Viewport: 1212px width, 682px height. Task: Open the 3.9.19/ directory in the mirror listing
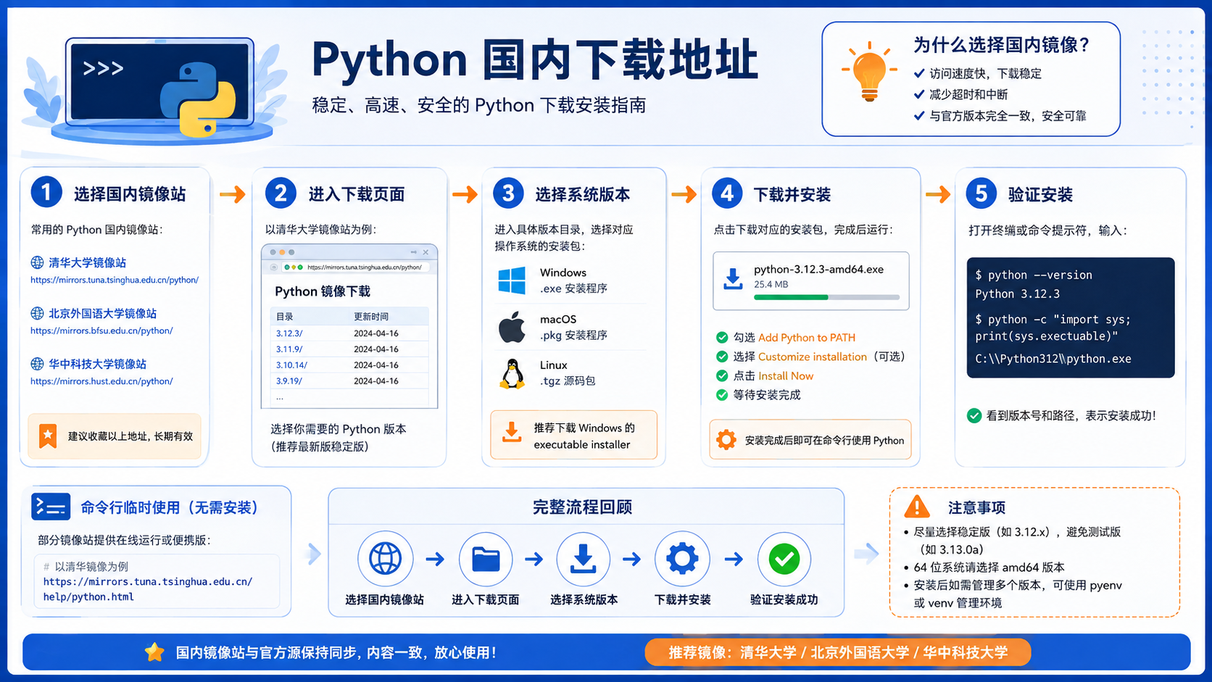[x=289, y=381]
